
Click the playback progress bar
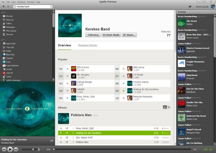122,149
